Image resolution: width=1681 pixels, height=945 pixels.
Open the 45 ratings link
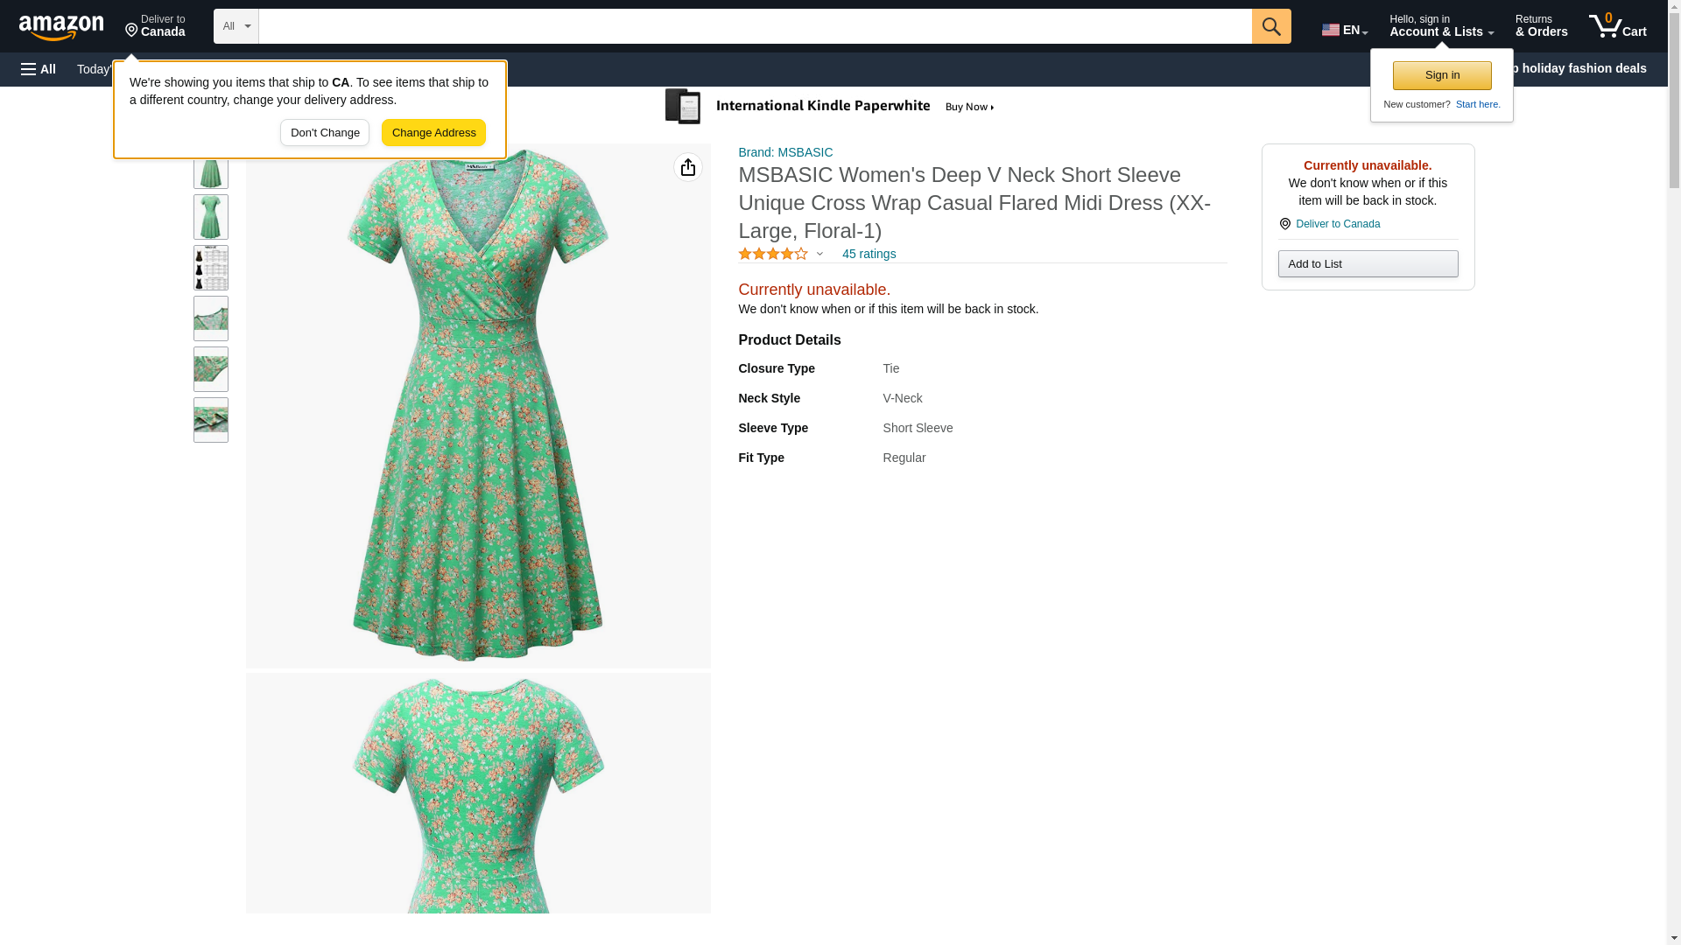[x=869, y=254]
